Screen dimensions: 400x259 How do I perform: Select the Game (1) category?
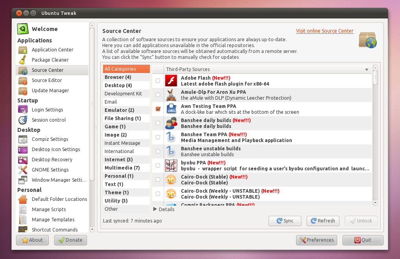126,126
